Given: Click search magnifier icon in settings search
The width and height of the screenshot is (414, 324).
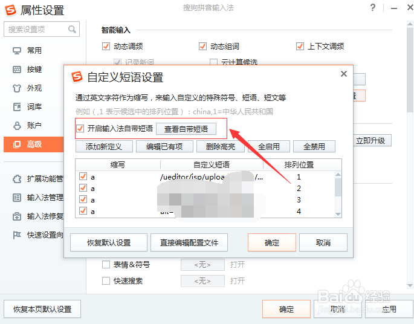Looking at the screenshot, I should pos(72,29).
